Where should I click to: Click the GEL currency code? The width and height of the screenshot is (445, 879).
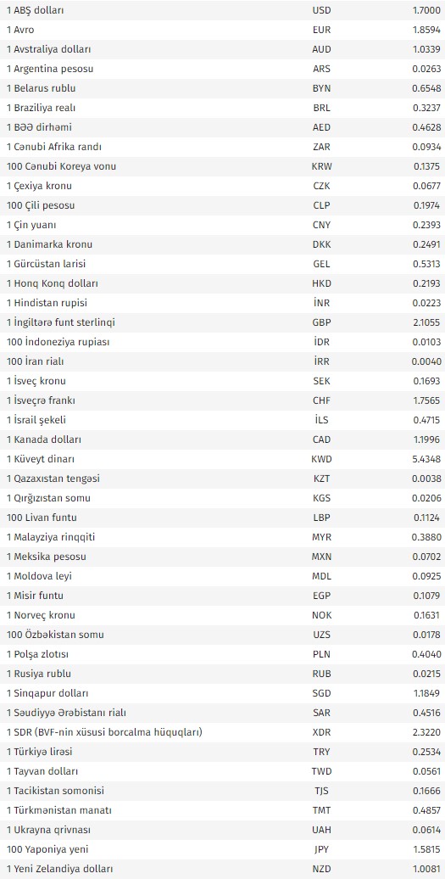pos(321,264)
